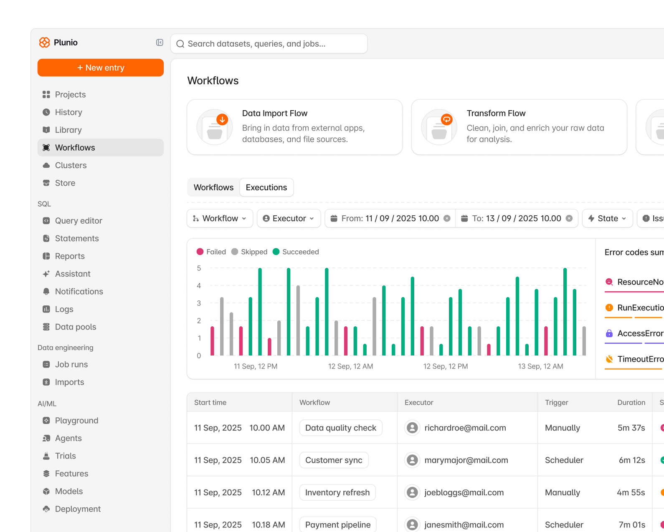Toggle the Failed series in chart legend
Image resolution: width=664 pixels, height=532 pixels.
click(211, 252)
